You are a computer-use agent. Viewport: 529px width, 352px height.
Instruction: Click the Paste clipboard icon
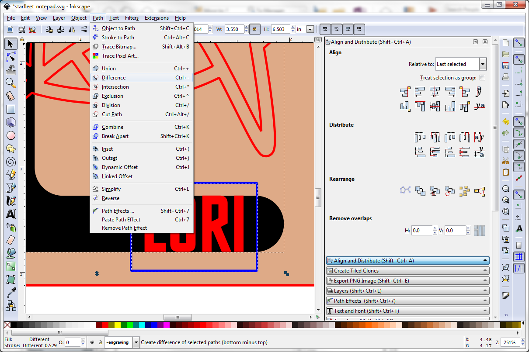pyautogui.click(x=506, y=172)
